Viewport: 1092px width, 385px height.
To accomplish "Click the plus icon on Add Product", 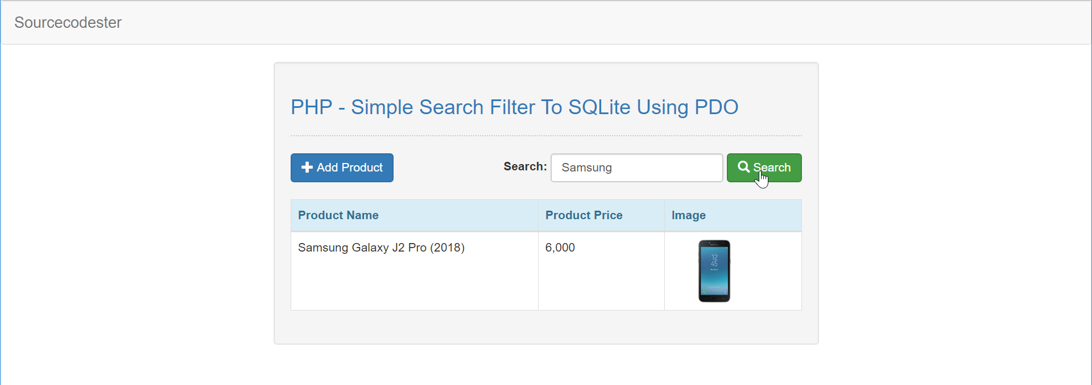I will [307, 168].
